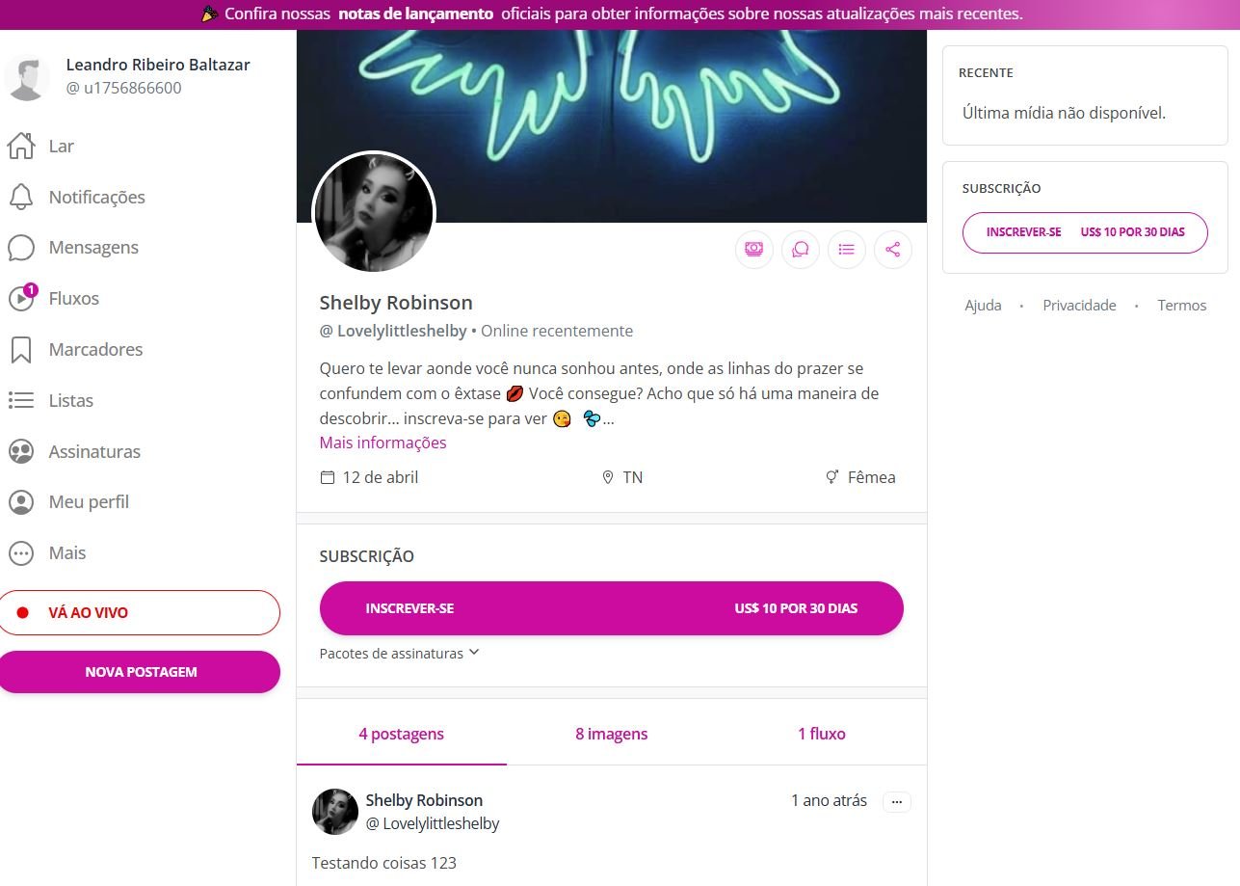Go to Lar home icon in sidebar
Screen dimensions: 1240x886
click(x=21, y=147)
